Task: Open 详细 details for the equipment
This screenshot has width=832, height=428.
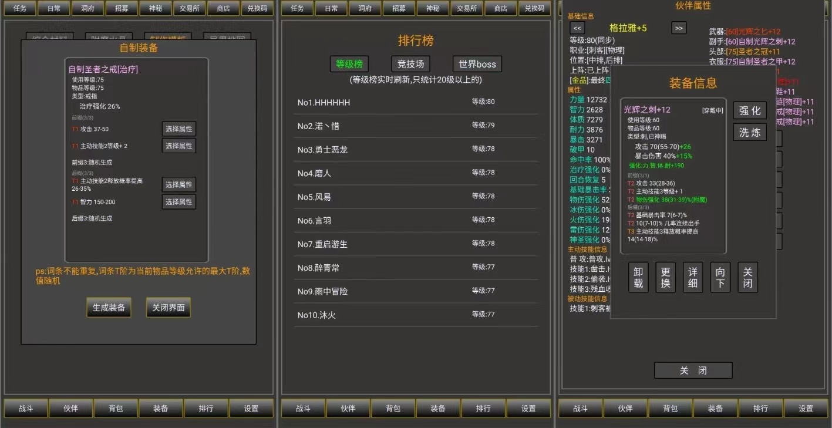Action: click(x=693, y=278)
